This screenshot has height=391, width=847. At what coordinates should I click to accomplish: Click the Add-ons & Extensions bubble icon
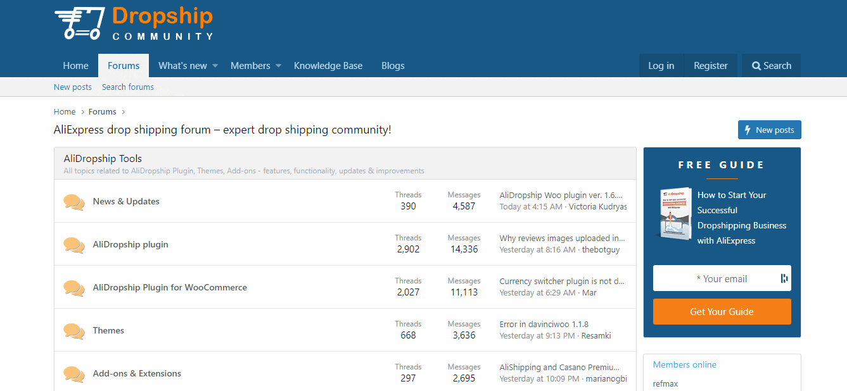tap(74, 374)
